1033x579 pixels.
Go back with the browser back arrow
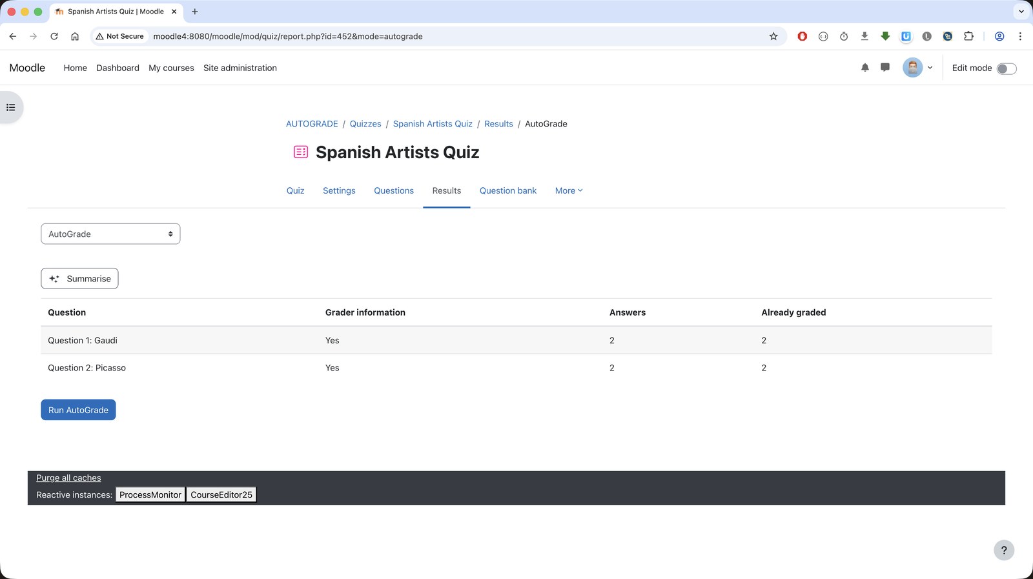[13, 36]
